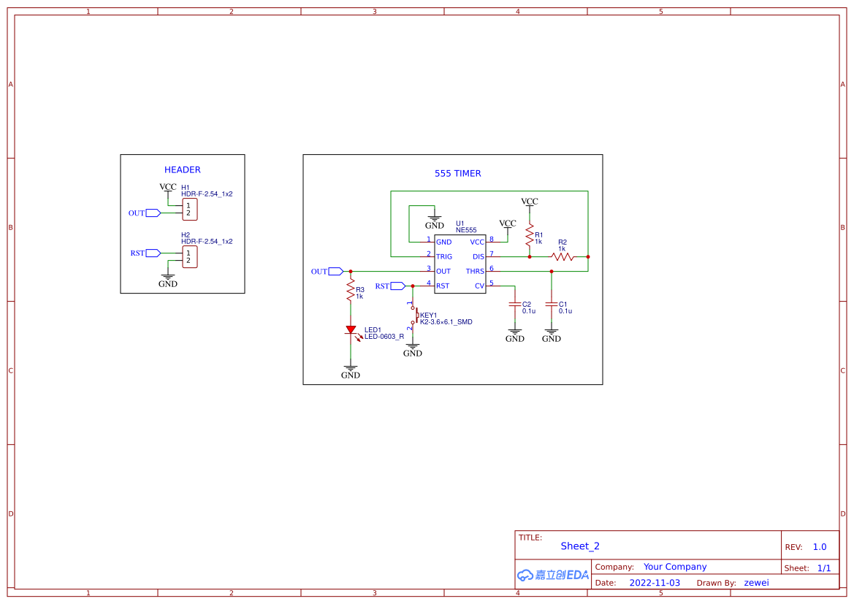Viewport: 854px width, 604px height.
Task: Click the drawn-by name zewei
Action: coord(756,582)
